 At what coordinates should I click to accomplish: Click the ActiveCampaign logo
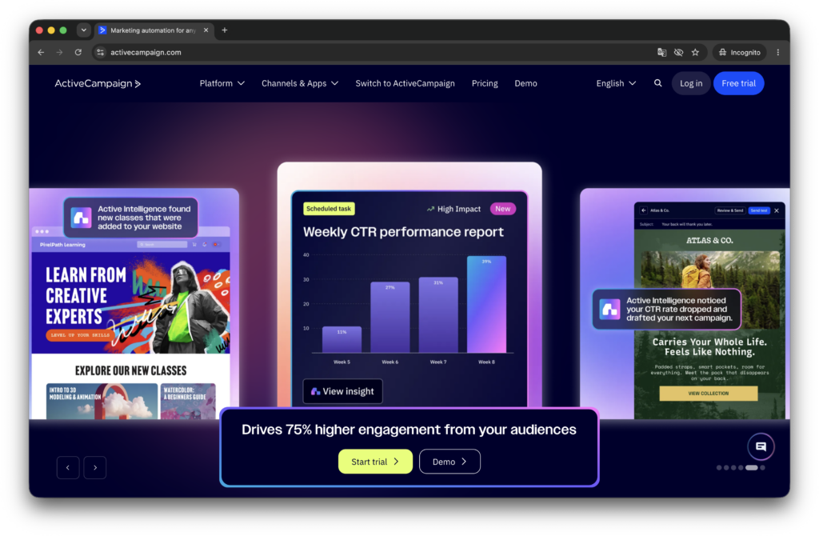pos(98,83)
